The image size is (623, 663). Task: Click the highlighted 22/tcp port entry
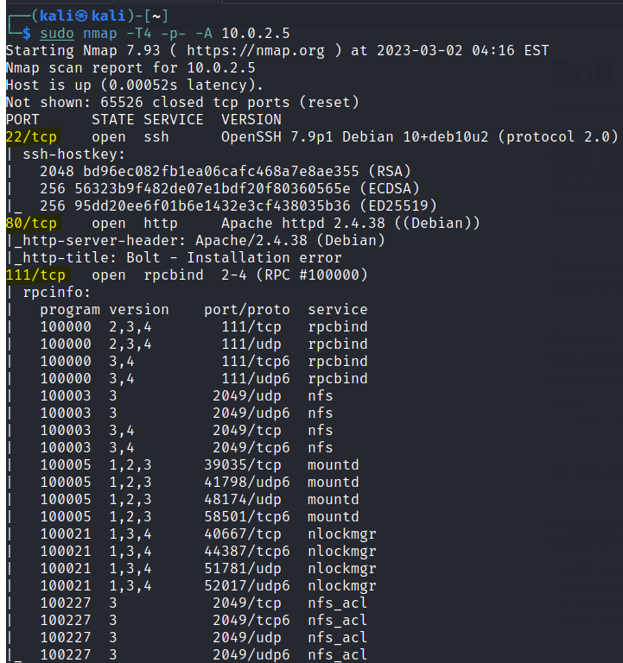tap(31, 136)
